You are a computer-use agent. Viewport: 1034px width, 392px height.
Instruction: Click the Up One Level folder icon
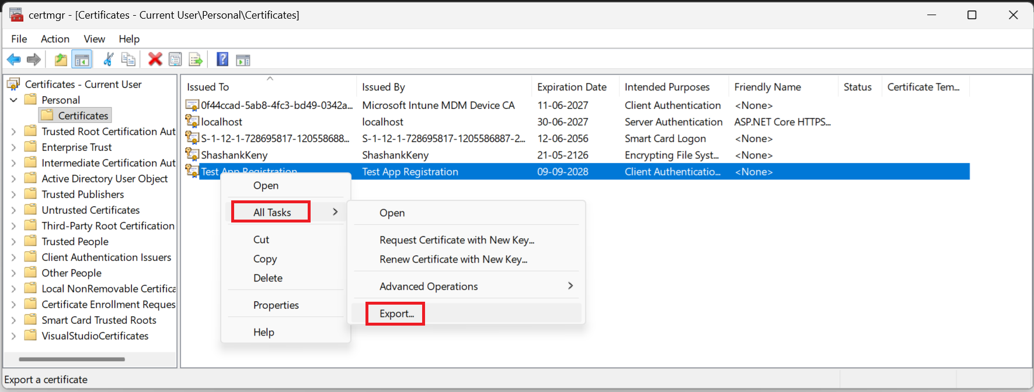61,59
